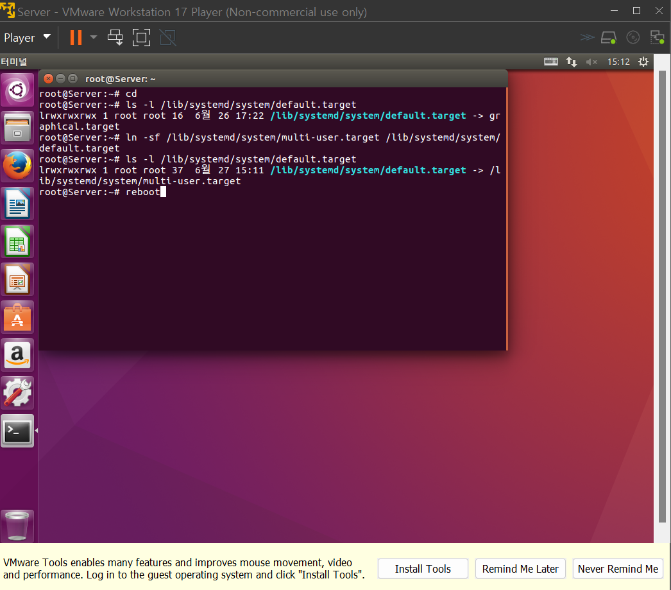Viewport: 671px width, 590px height.
Task: Click the keyboard input indicator in the top panel
Action: 551,62
